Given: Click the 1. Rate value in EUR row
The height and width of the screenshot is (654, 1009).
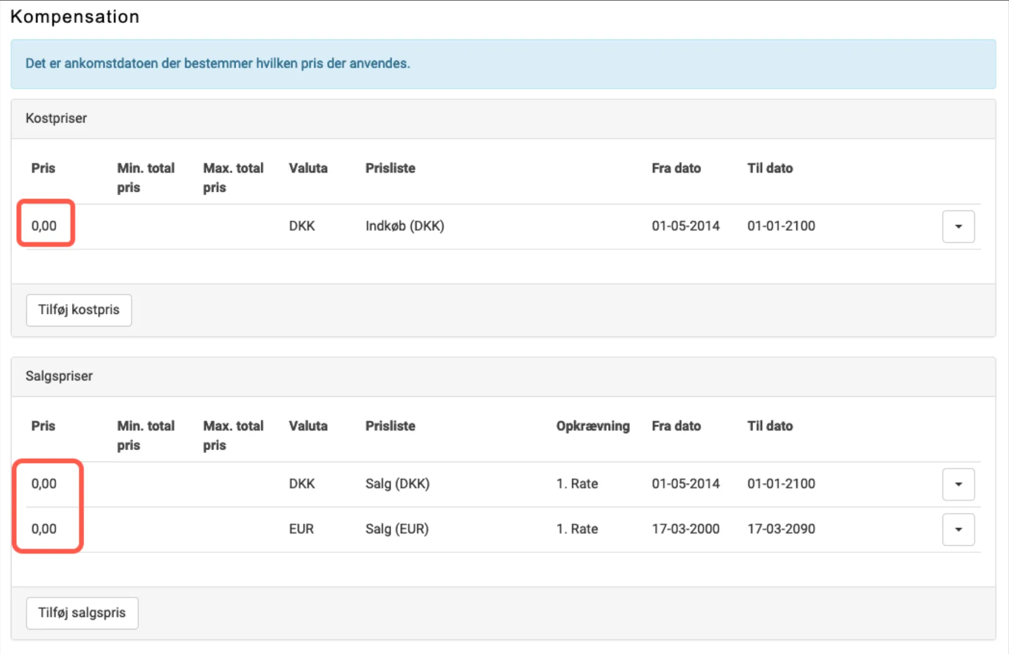Looking at the screenshot, I should tap(576, 529).
